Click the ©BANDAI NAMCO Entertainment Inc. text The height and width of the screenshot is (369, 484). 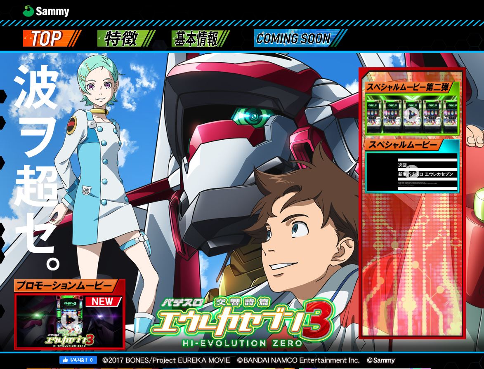pos(298,360)
